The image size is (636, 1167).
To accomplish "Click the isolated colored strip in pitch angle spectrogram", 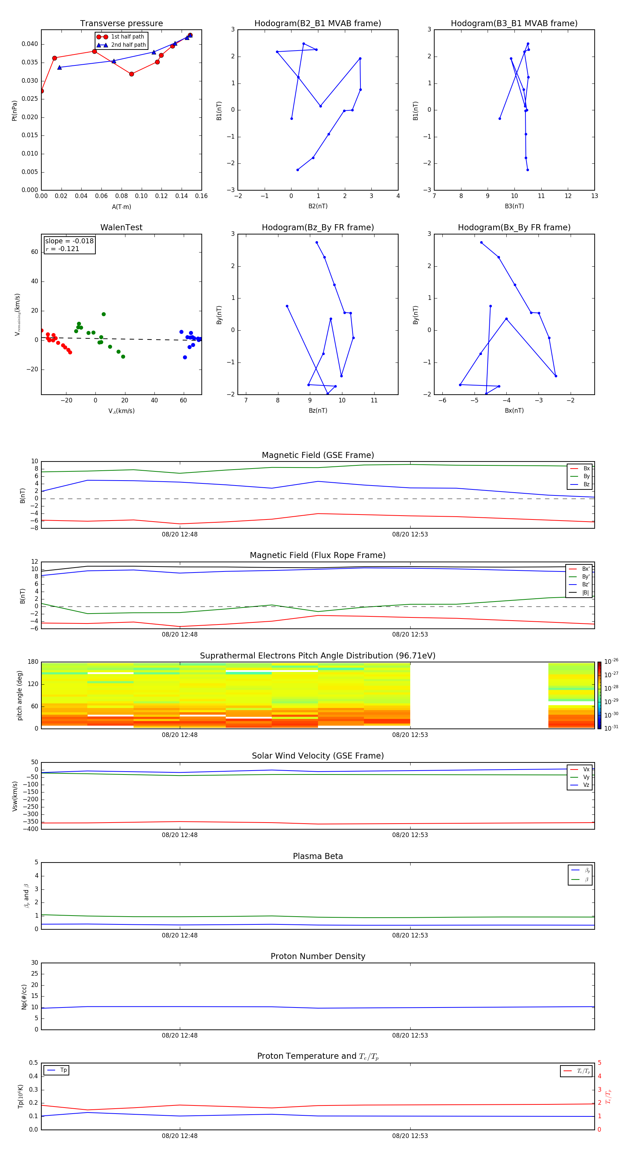I will coord(571,695).
